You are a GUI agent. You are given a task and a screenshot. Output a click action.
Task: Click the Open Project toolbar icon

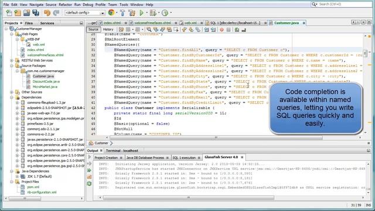[x=26, y=13]
